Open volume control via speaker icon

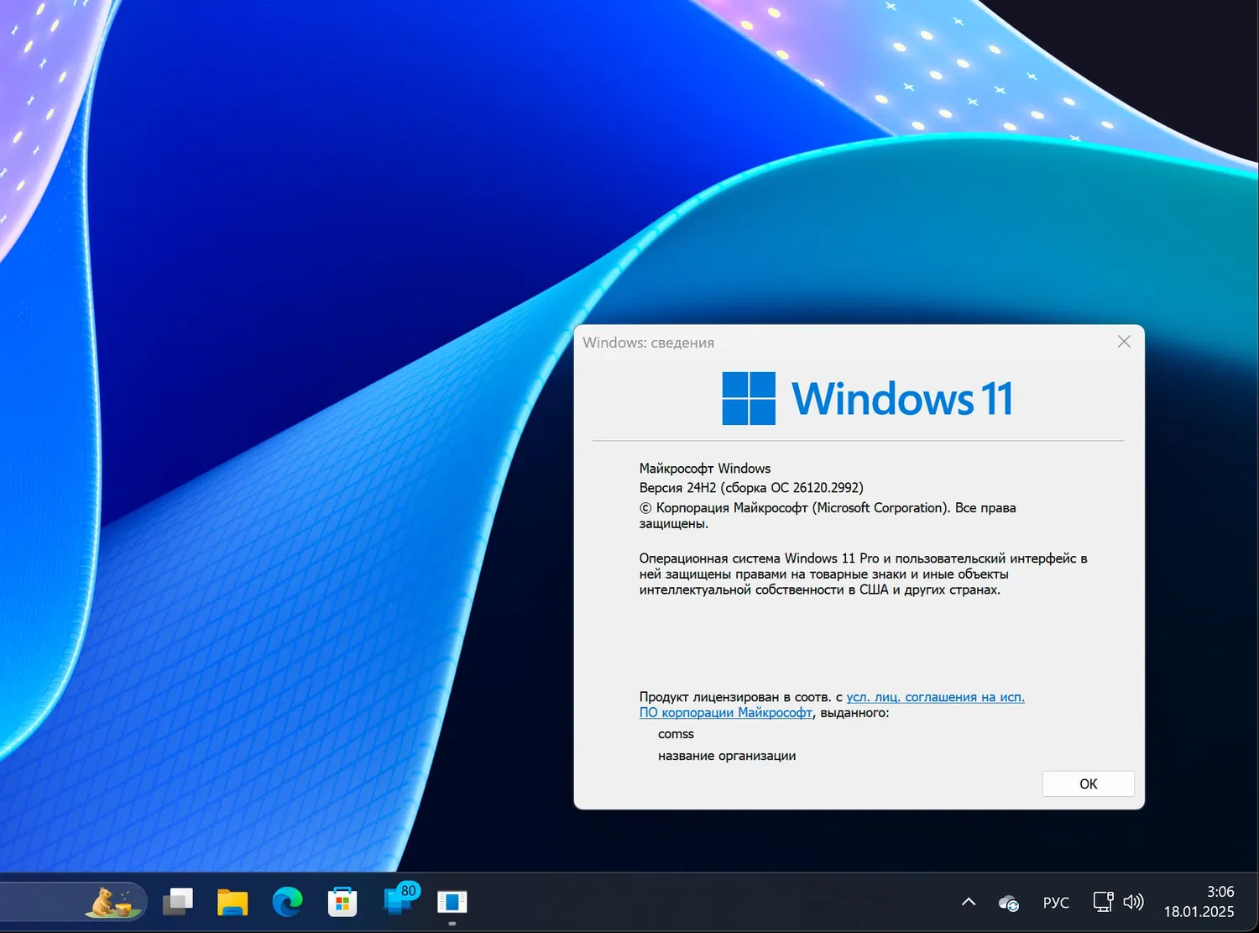[x=1134, y=901]
